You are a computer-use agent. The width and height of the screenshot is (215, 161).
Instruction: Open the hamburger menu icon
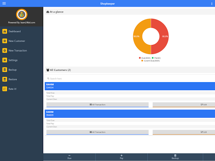pos(4,3)
